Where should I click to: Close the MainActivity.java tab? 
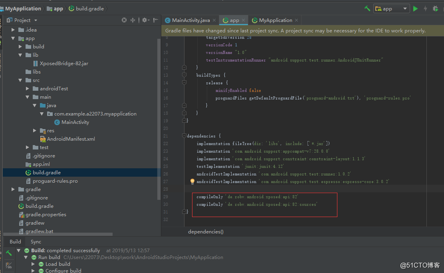pyautogui.click(x=214, y=20)
